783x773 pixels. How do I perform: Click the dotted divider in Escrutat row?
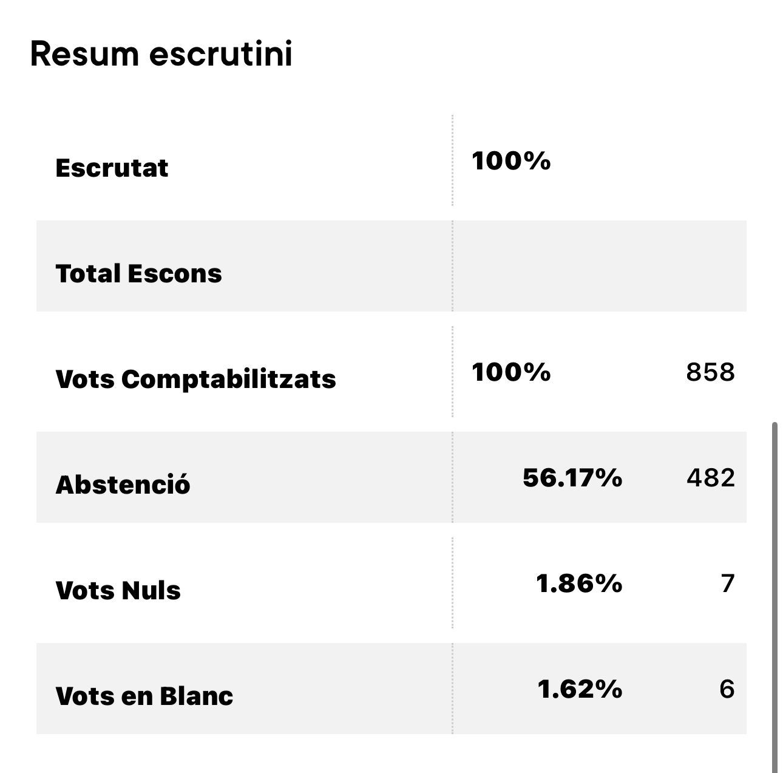pos(452,160)
